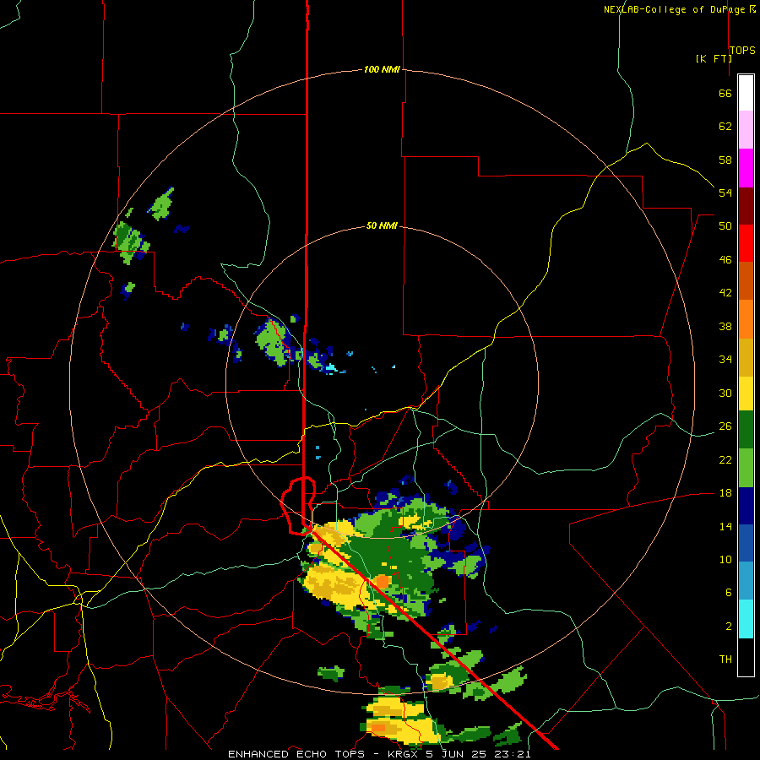This screenshot has width=760, height=760.
Task: Click the medium blue 10–14 kft legend swatch
Action: [x=746, y=543]
